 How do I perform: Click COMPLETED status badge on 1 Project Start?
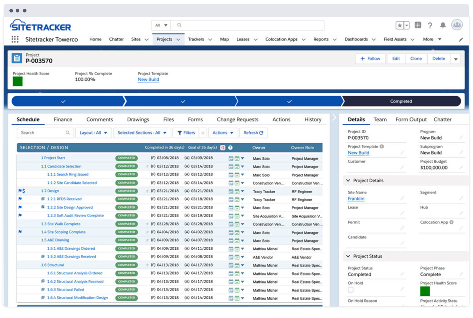[127, 158]
